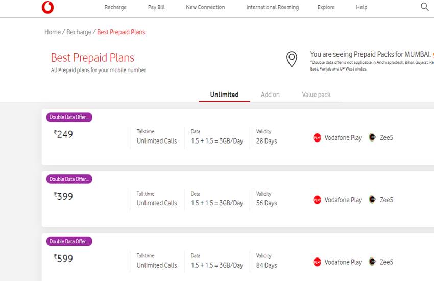This screenshot has width=434, height=281.
Task: Click Double Data Offer badge on ₹599 plan
Action: 69,241
